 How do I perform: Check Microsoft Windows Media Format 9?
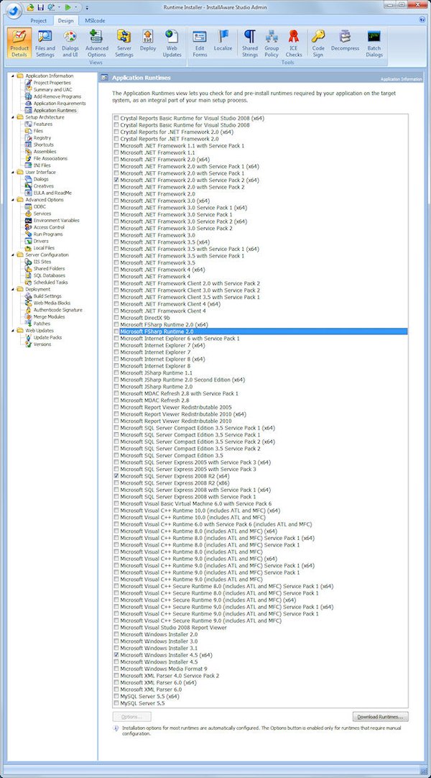tap(116, 669)
